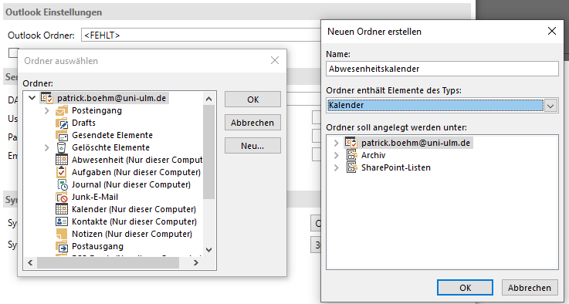Image resolution: width=569 pixels, height=304 pixels.
Task: Select the Gelöschte Elemente trash icon
Action: pos(62,147)
